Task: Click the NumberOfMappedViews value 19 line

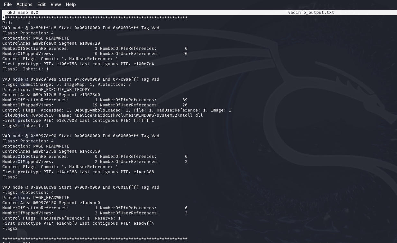Action: 95,105
